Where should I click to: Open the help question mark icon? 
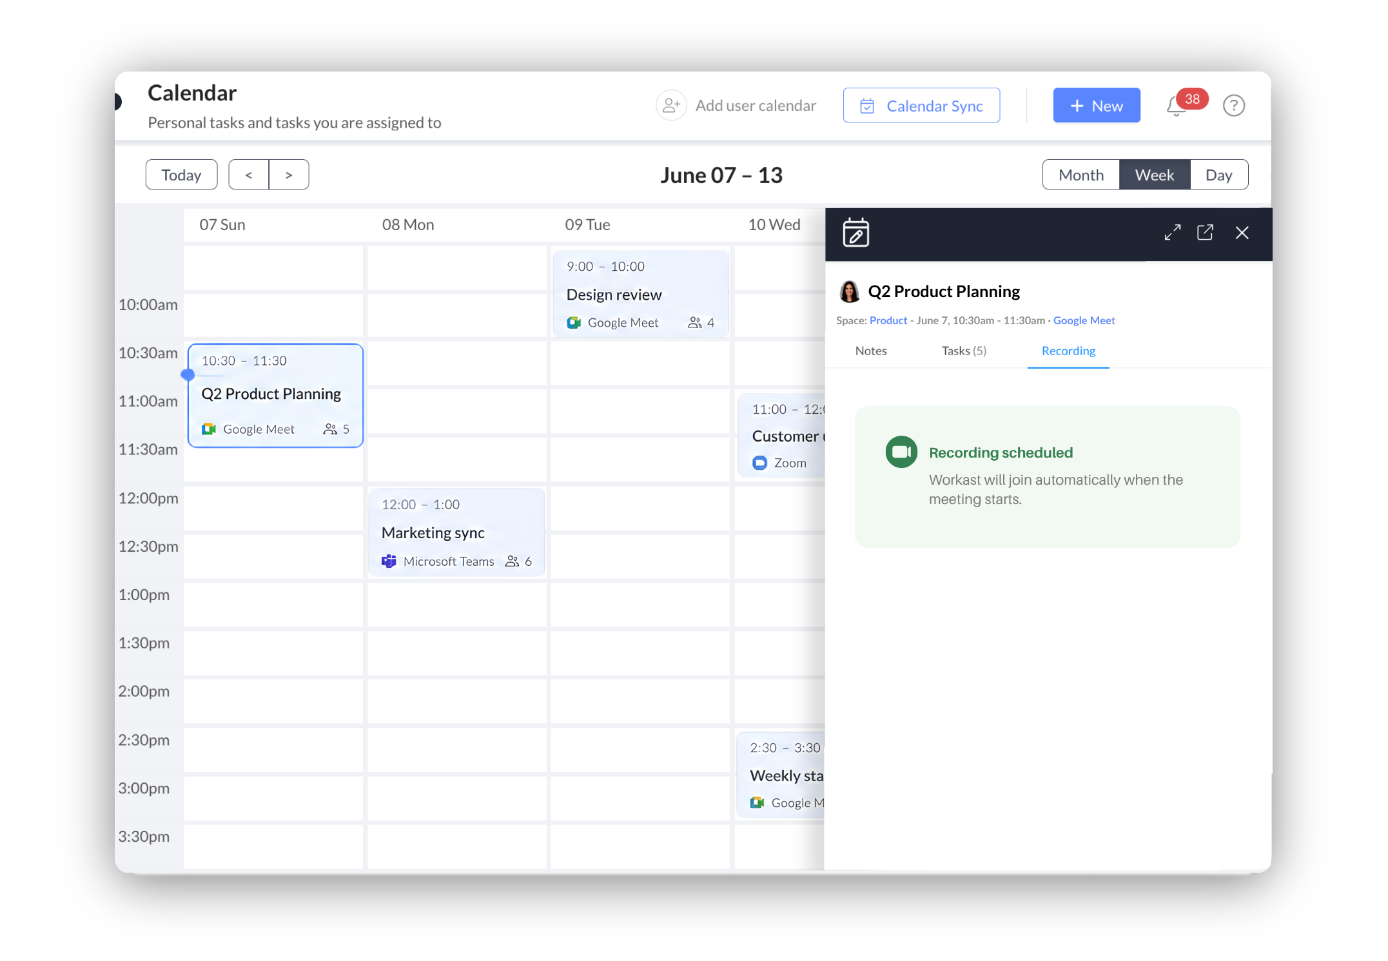1233,106
